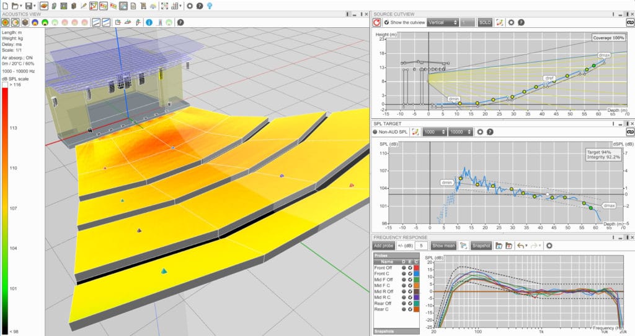The width and height of the screenshot is (635, 336).
Task: Toggle the Show the cutview checkbox
Action: (386, 22)
